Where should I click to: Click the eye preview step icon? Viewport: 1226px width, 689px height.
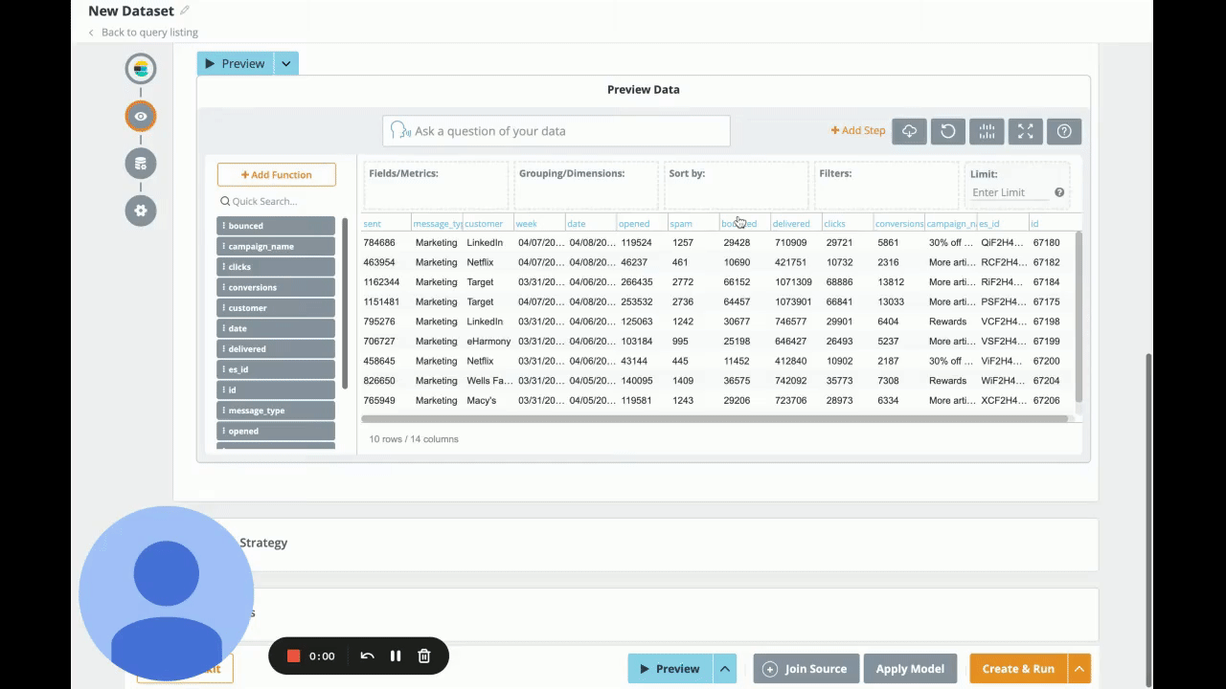pyautogui.click(x=141, y=116)
